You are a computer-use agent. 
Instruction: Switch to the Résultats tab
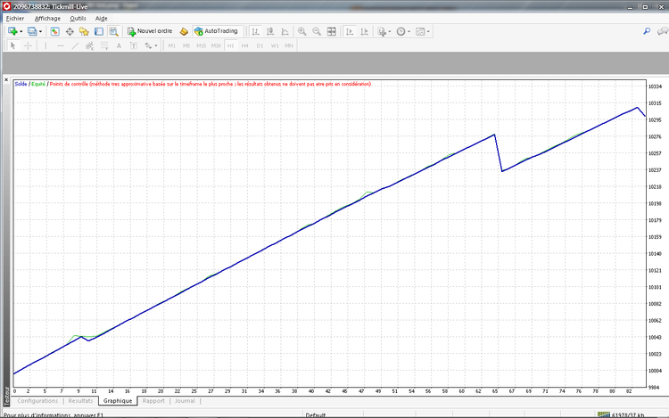coord(80,401)
